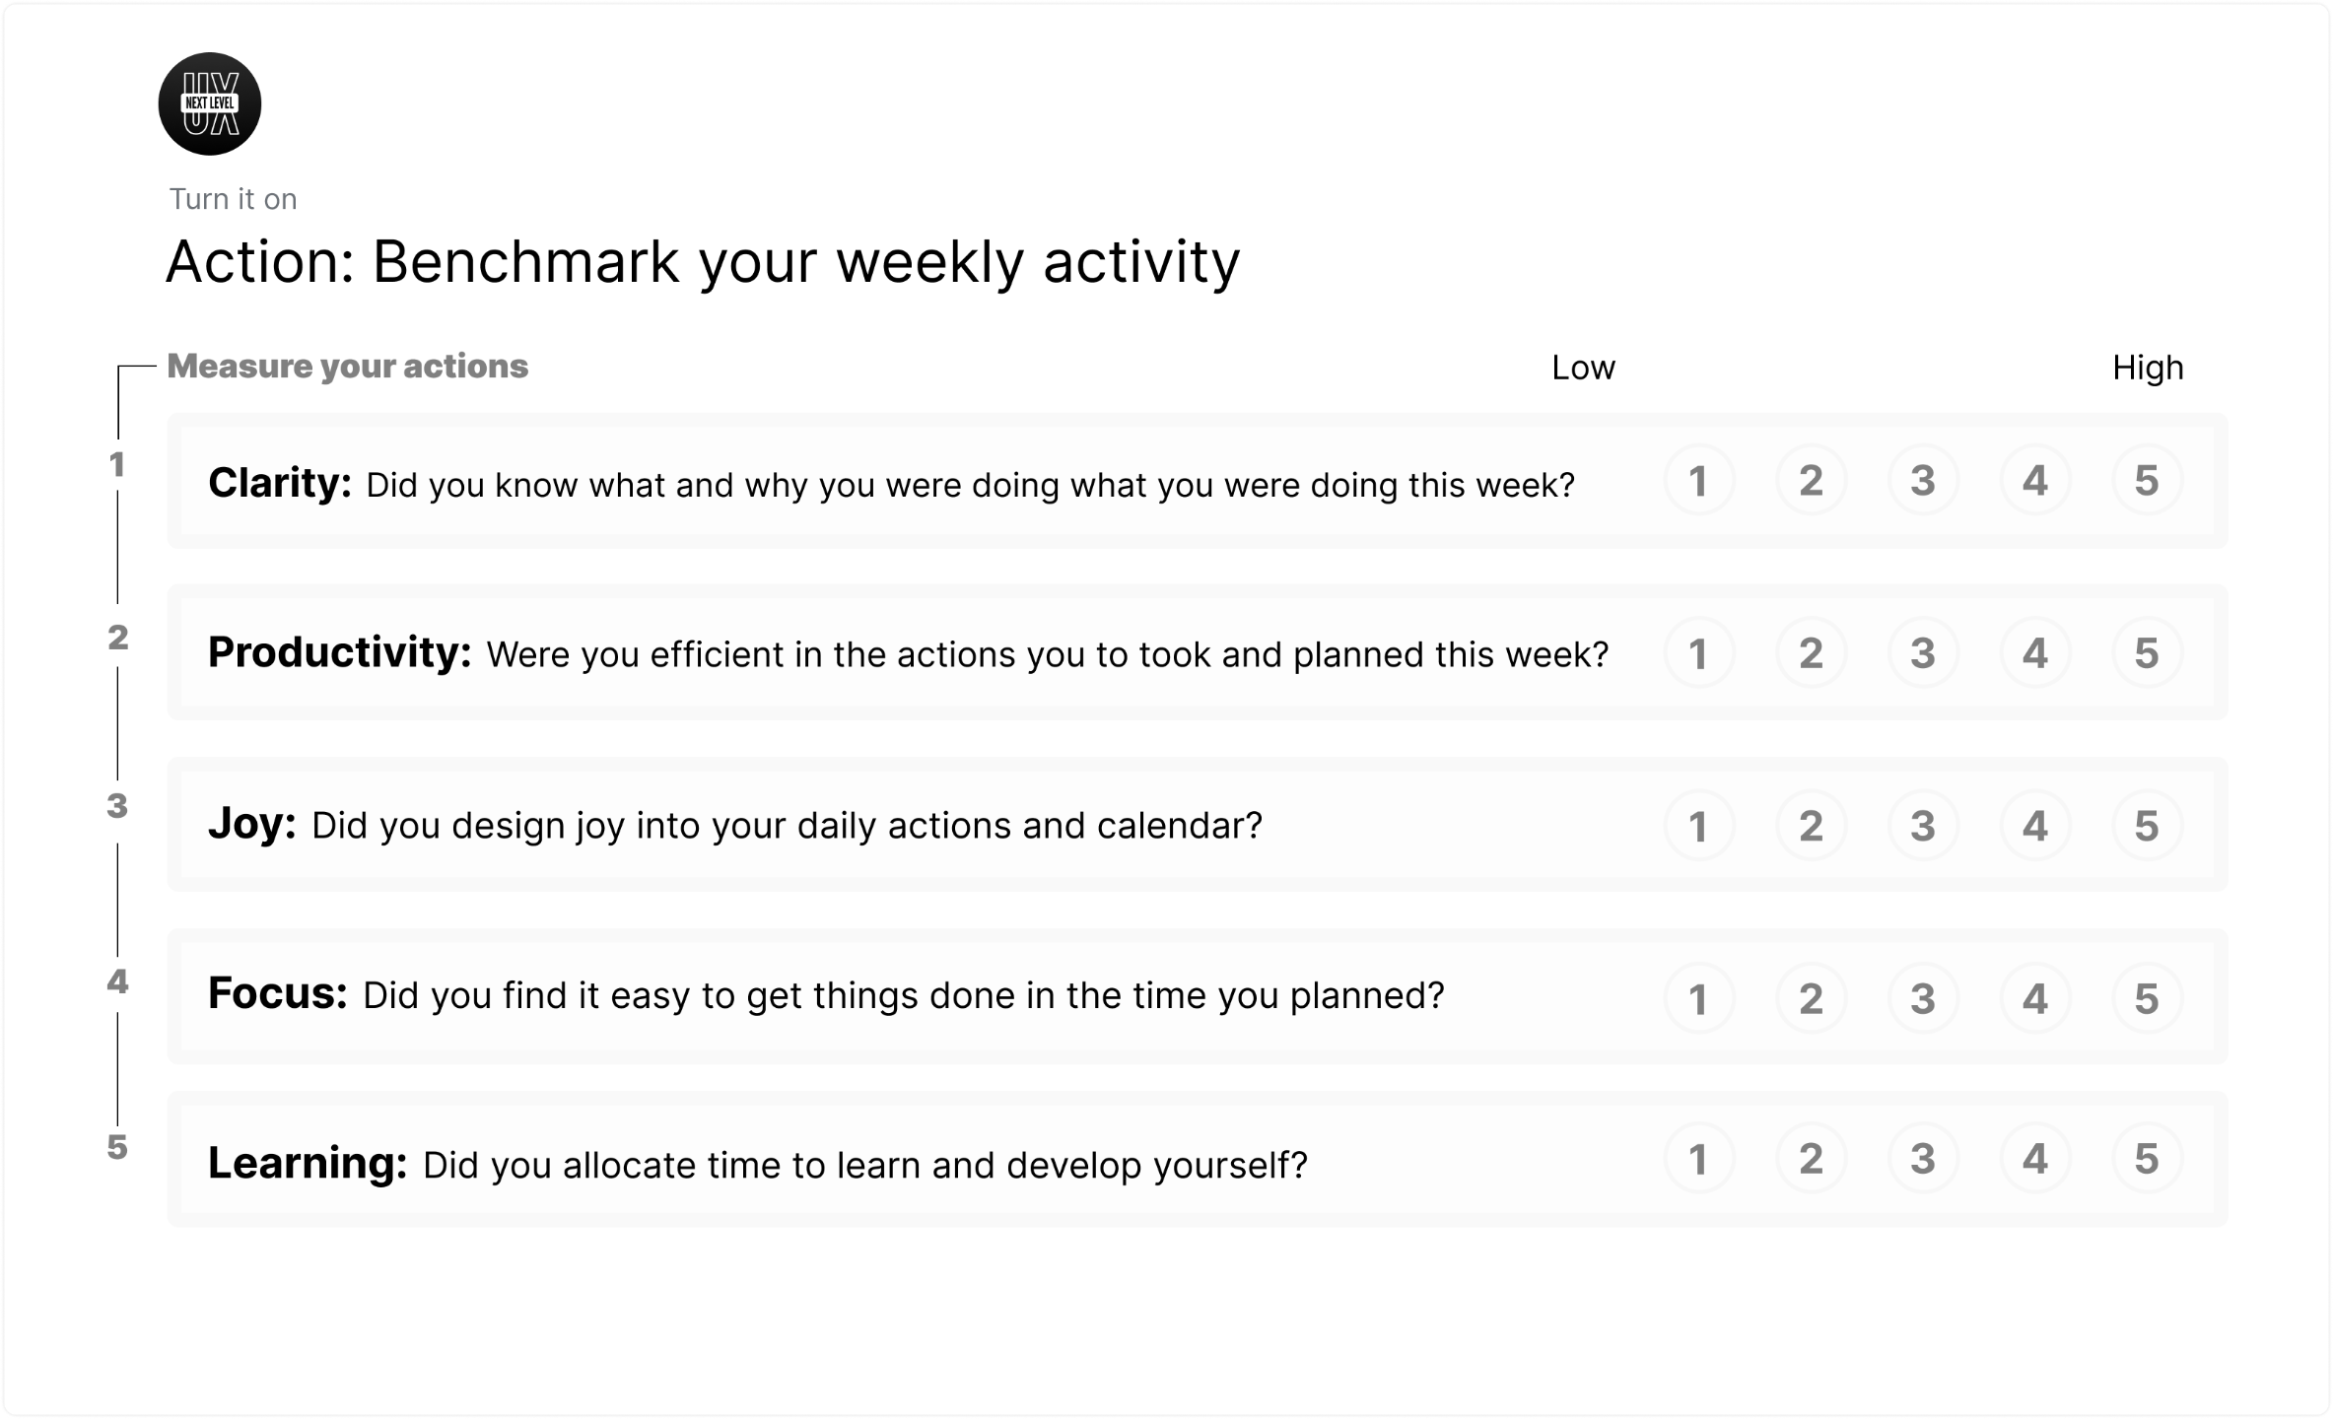
Task: Click the Action: Benchmark your weekly activity title
Action: [703, 262]
